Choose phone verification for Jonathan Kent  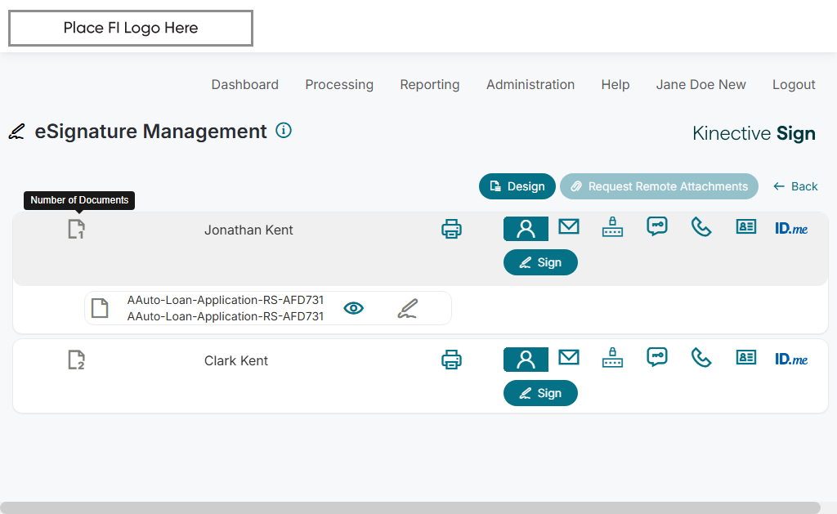[x=701, y=227]
